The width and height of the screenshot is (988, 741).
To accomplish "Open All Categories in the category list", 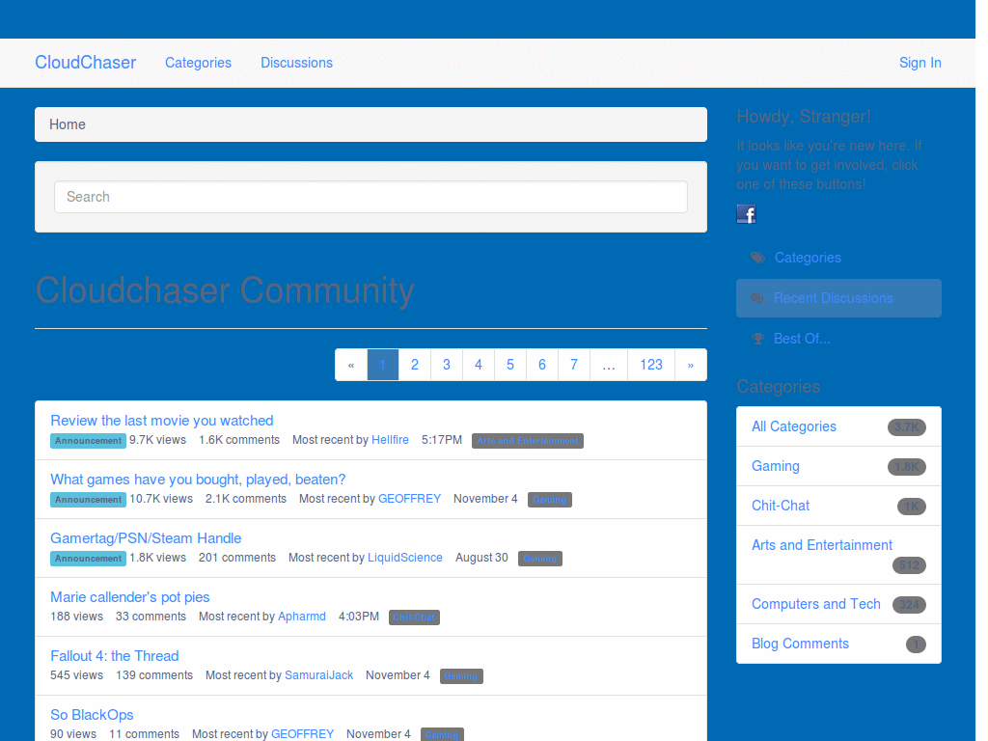I will pos(794,426).
